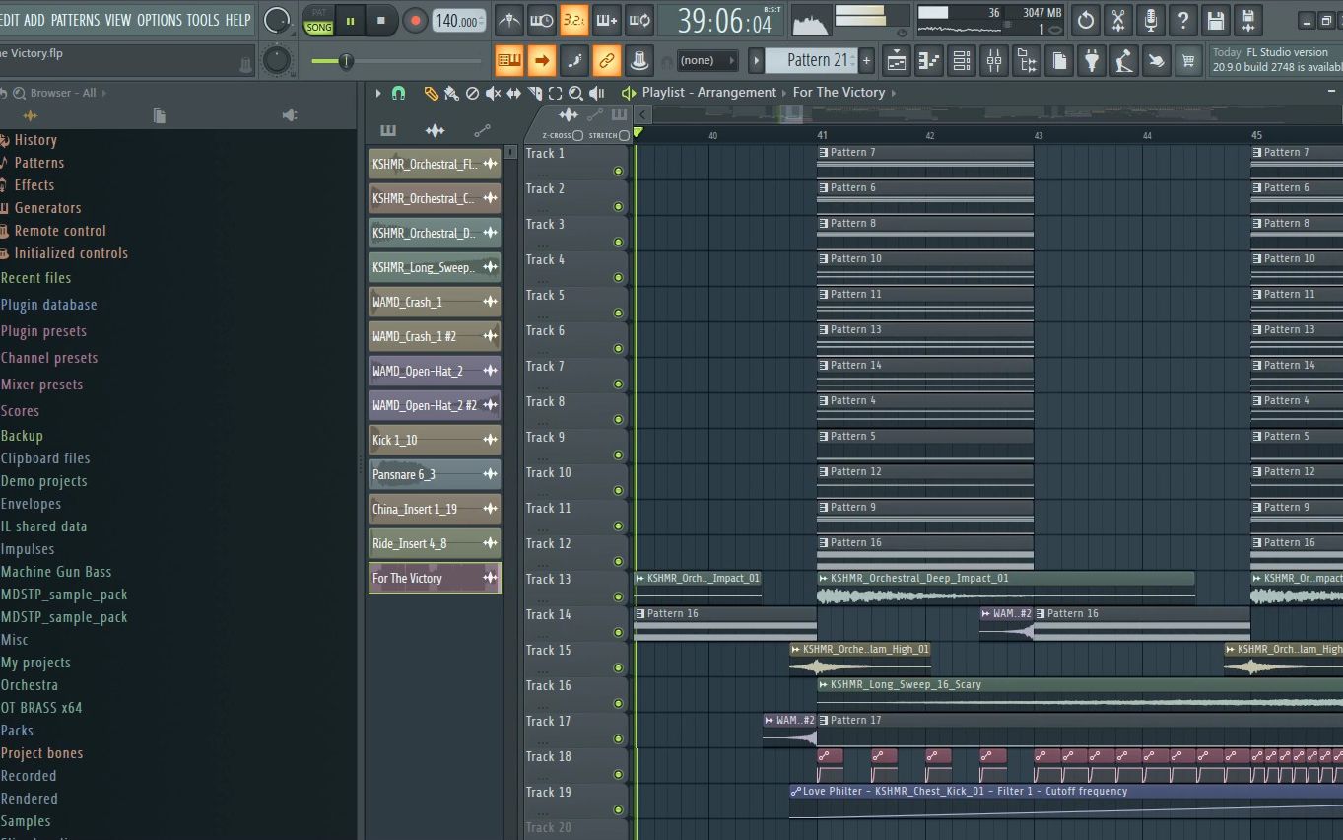
Task: Click the red Record button
Action: point(415,20)
